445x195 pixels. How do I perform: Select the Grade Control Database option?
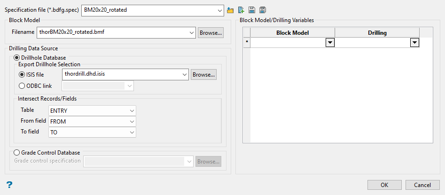[16, 153]
